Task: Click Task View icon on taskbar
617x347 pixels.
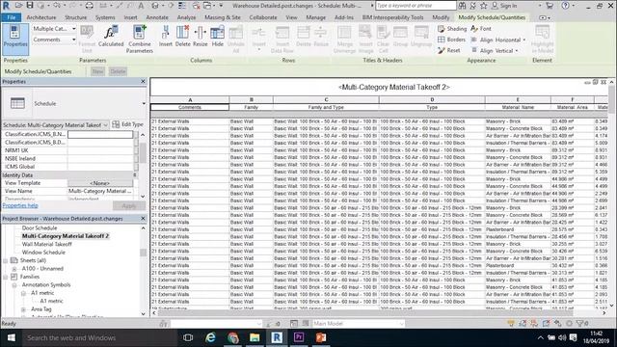Action: [188, 337]
